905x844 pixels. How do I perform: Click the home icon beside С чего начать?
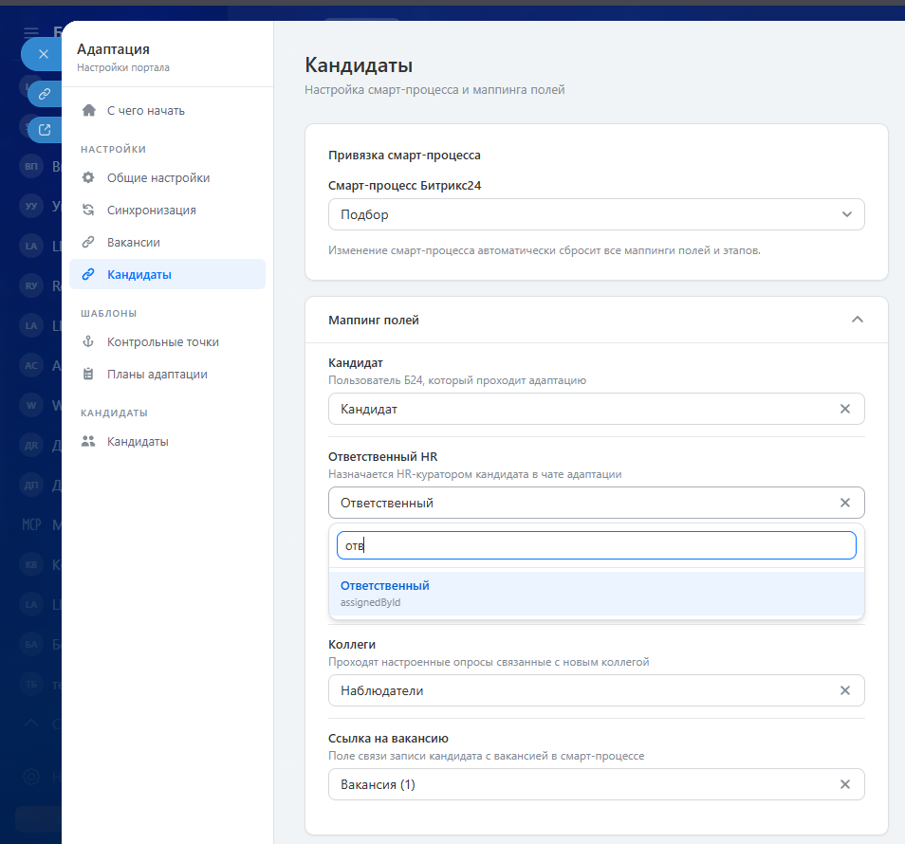point(88,111)
